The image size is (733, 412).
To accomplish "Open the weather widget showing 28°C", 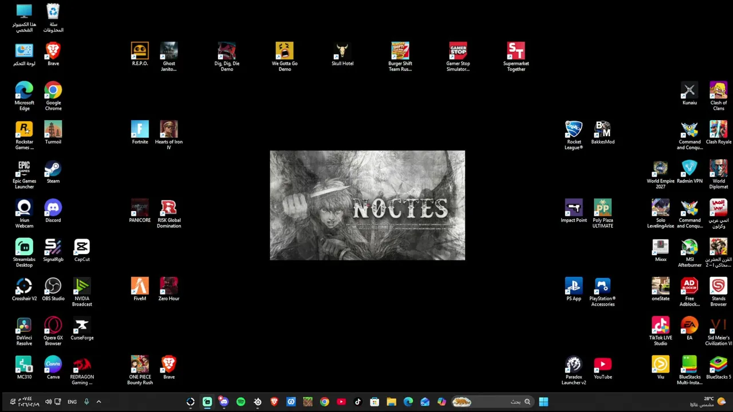I will coord(708,402).
